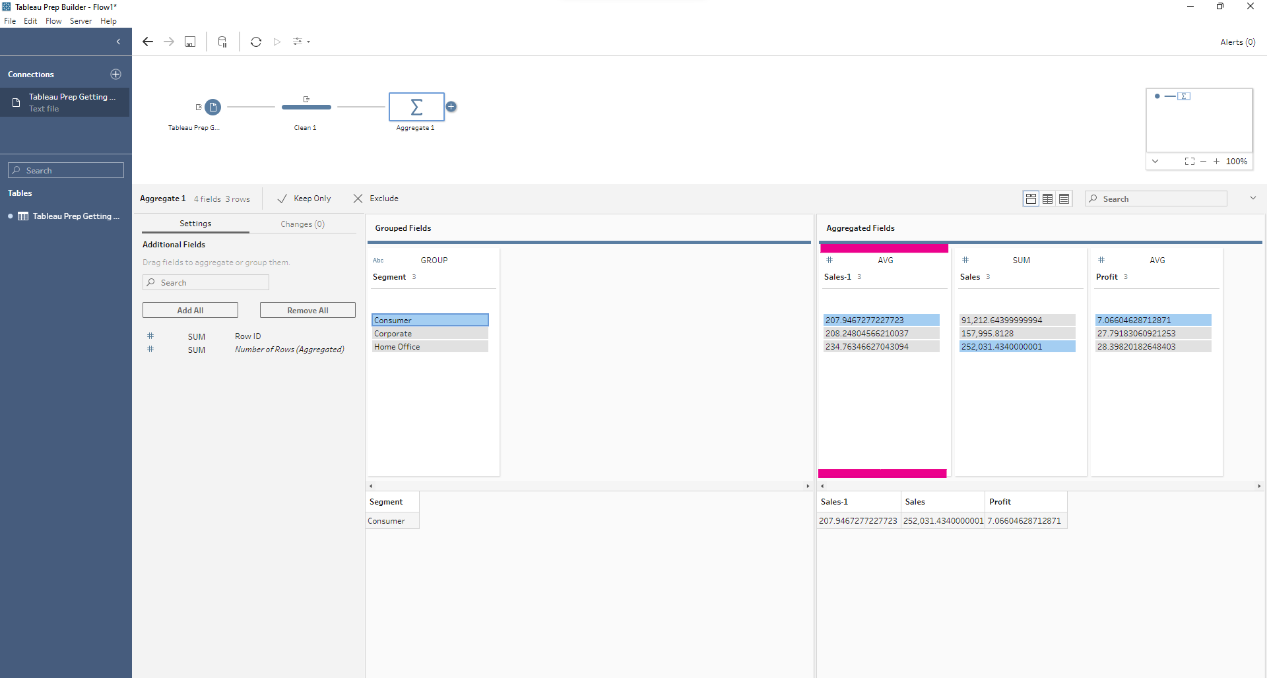The width and height of the screenshot is (1267, 678).
Task: Click the save flow icon
Action: click(x=190, y=42)
